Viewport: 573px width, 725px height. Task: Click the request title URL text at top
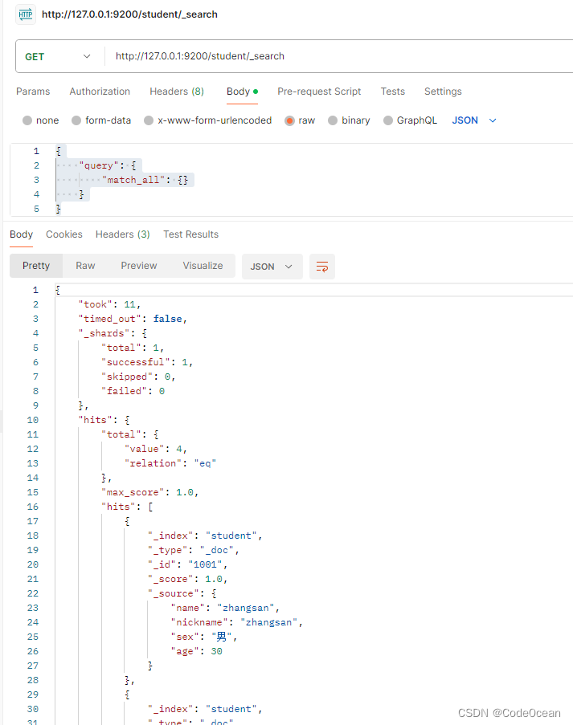click(129, 14)
